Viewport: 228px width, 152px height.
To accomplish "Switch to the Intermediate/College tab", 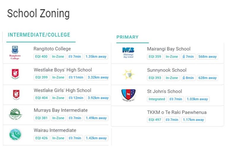I will click(x=39, y=35).
